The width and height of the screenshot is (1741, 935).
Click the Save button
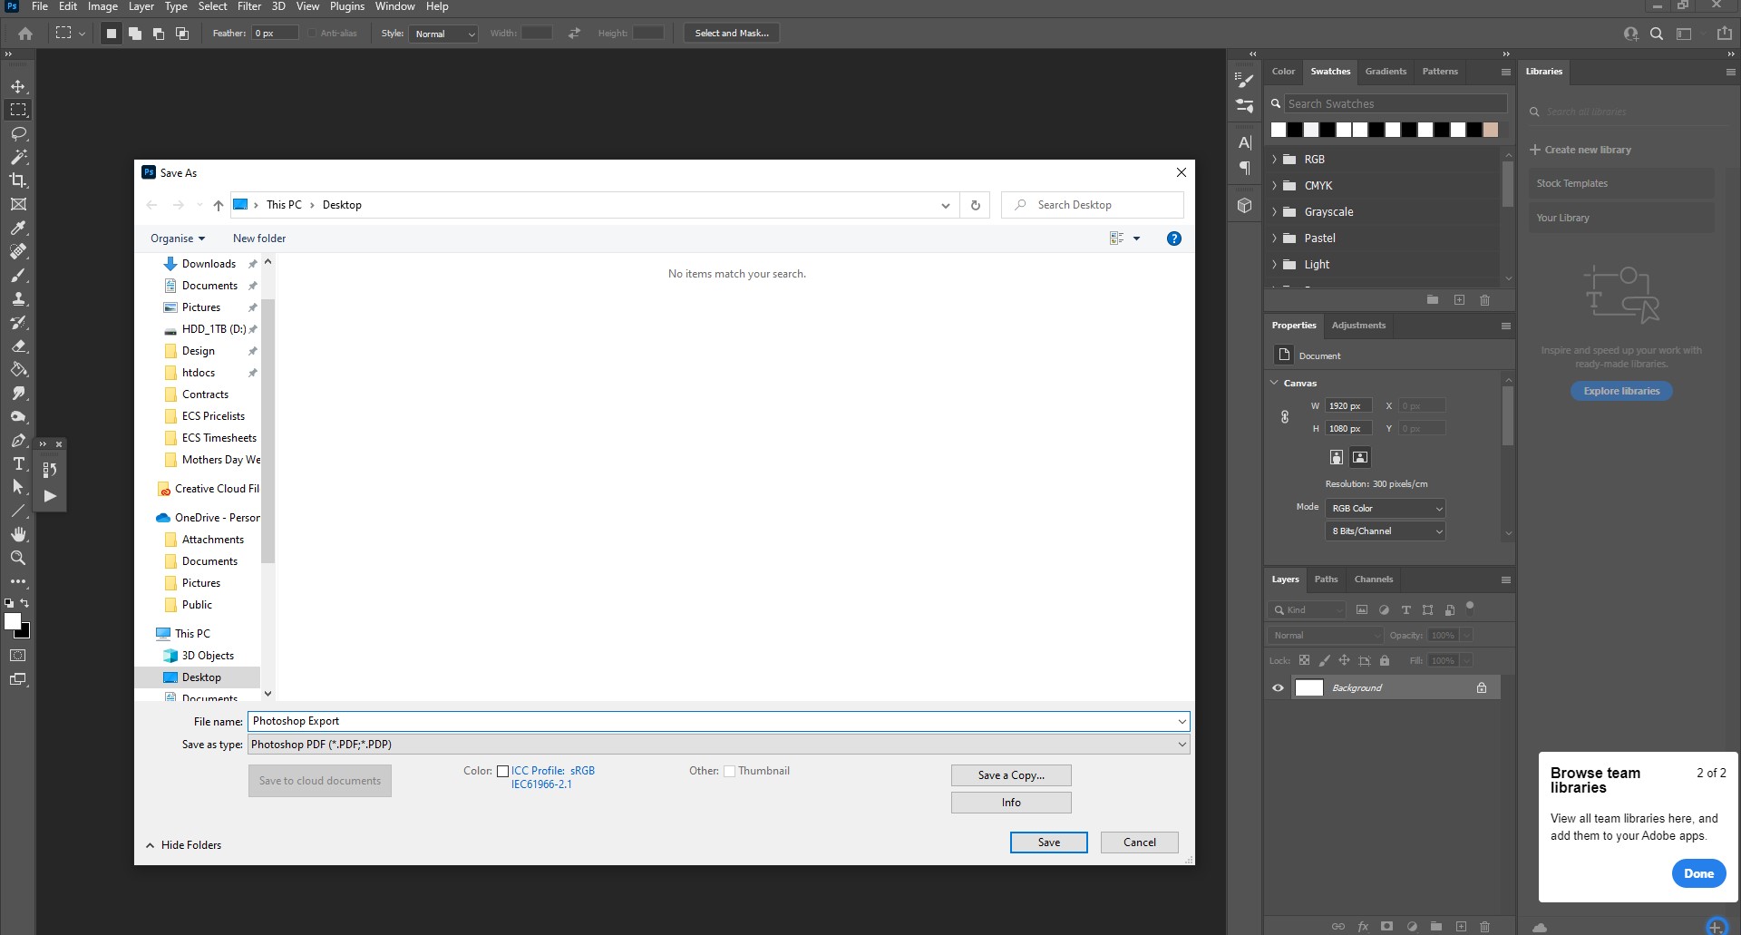click(x=1048, y=842)
